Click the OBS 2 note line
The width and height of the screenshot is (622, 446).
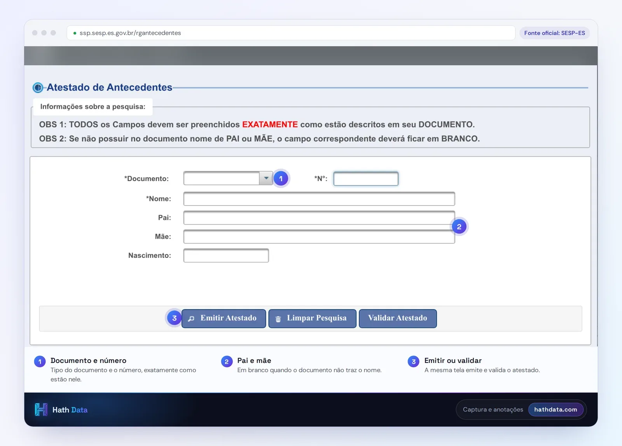[x=259, y=139]
